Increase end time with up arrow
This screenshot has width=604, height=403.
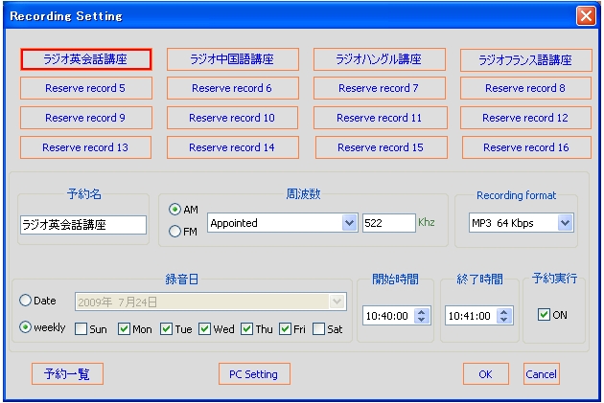(x=504, y=312)
